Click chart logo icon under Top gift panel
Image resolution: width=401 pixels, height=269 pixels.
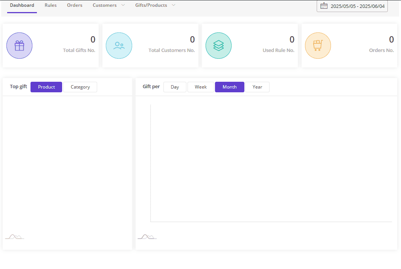[x=14, y=237]
